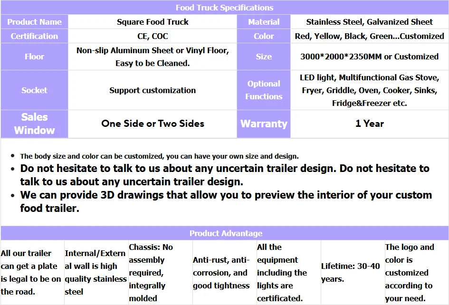Click the CE, COC value
The image size is (449, 305).
coord(152,36)
